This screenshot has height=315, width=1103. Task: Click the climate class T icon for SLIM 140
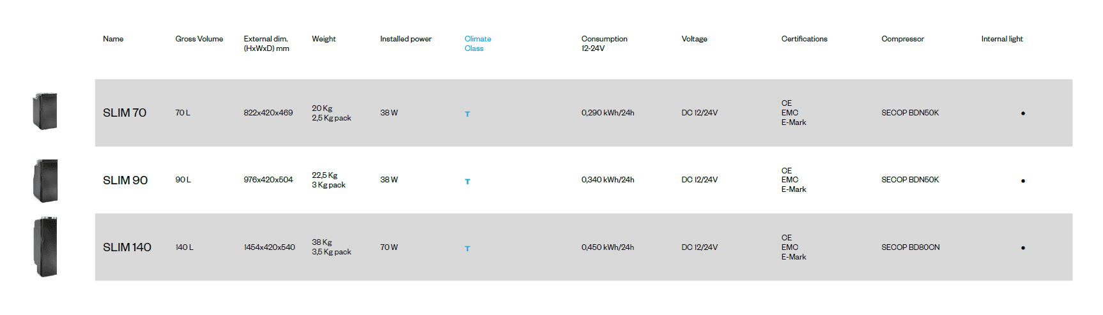click(x=467, y=249)
